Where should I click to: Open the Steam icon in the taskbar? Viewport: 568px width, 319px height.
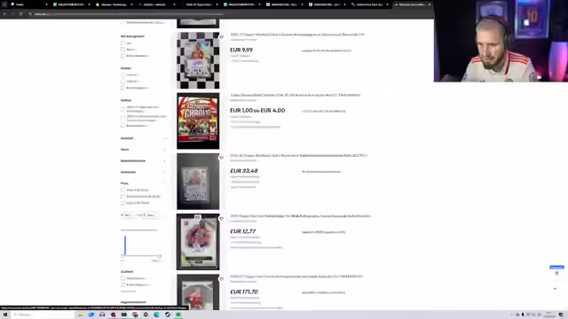tap(168, 315)
